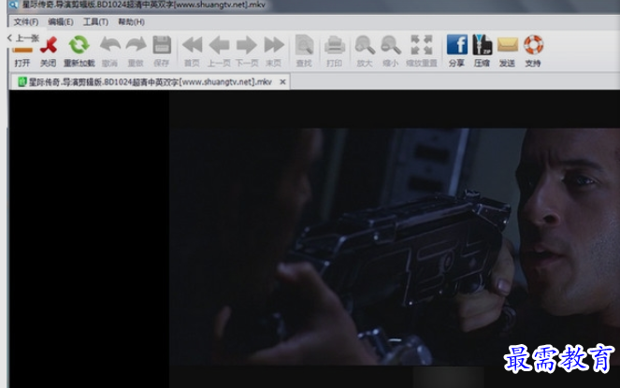
Task: Open the Tools (工具) menu
Action: pos(95,22)
